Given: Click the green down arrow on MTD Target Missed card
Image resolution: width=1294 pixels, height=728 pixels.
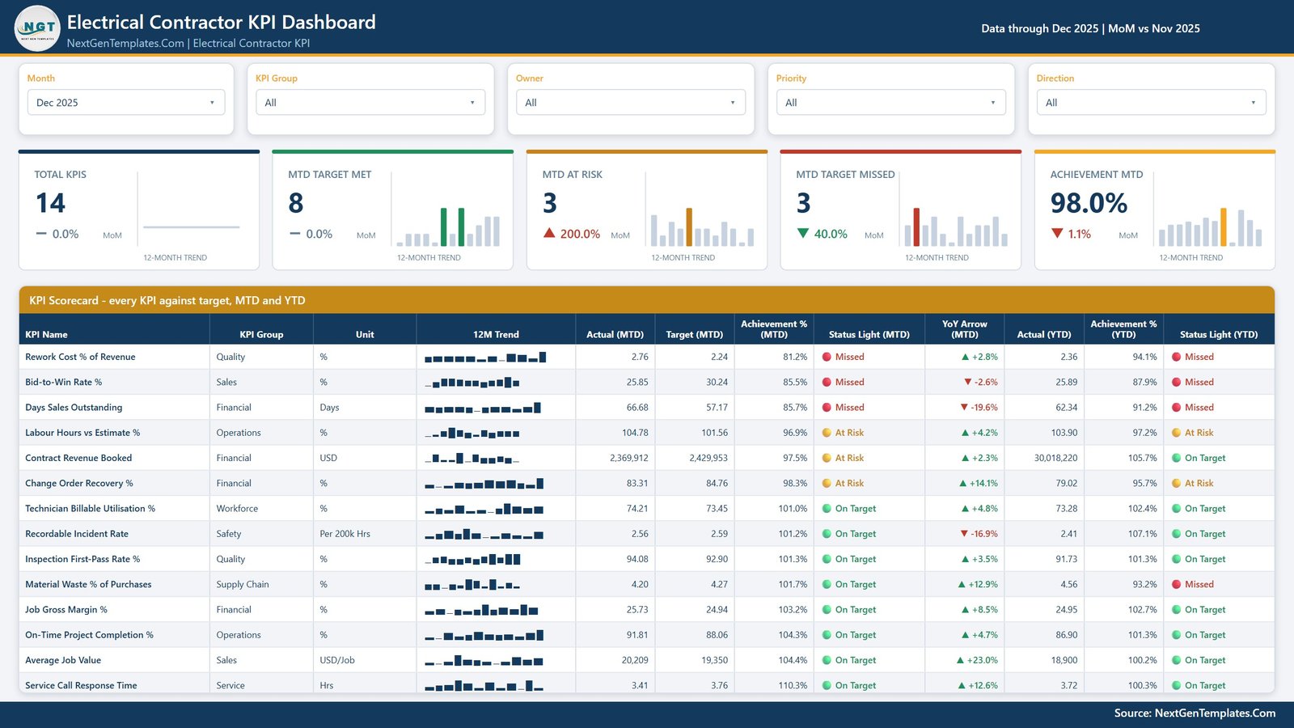Looking at the screenshot, I should click(x=803, y=233).
